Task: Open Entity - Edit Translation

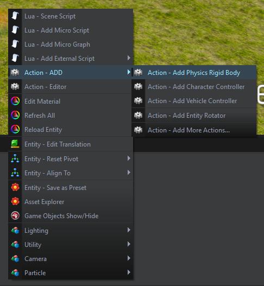Action: tap(71, 144)
